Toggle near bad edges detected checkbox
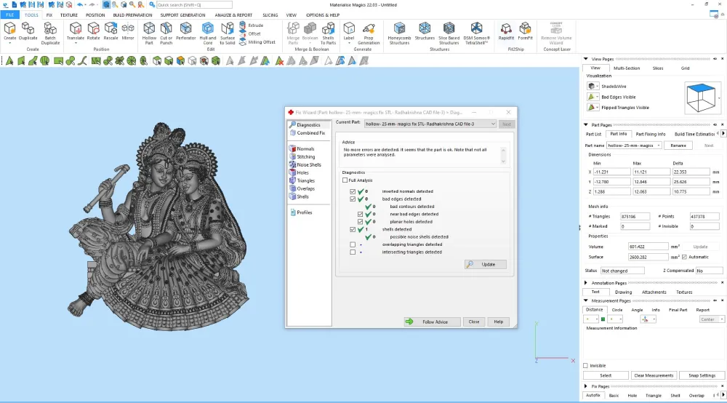Image resolution: width=727 pixels, height=403 pixels. (361, 215)
